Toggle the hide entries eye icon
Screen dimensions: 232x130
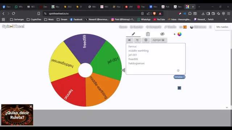(x=162, y=34)
